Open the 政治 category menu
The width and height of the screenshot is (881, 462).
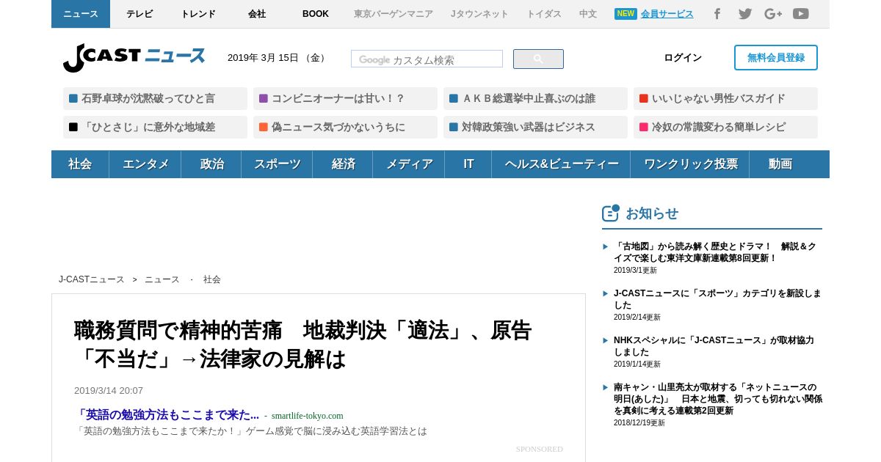point(211,164)
